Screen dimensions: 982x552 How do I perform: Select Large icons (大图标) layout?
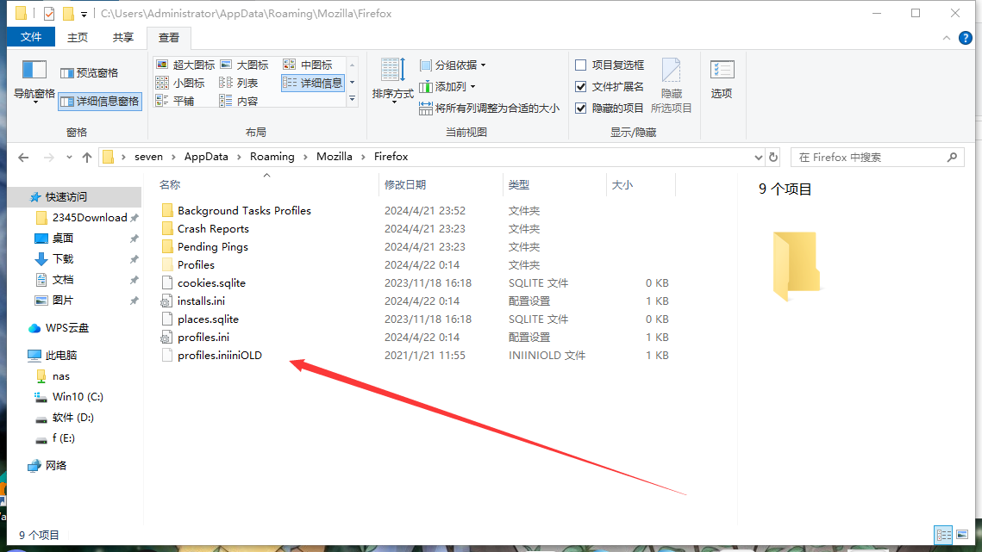244,65
